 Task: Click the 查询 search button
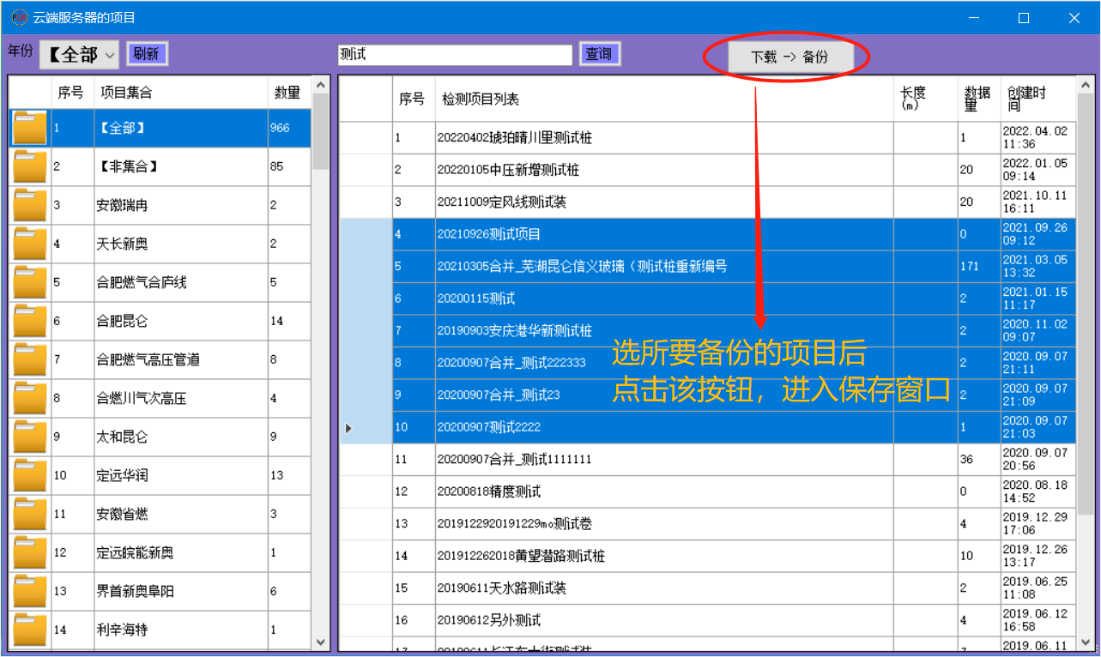coord(599,54)
